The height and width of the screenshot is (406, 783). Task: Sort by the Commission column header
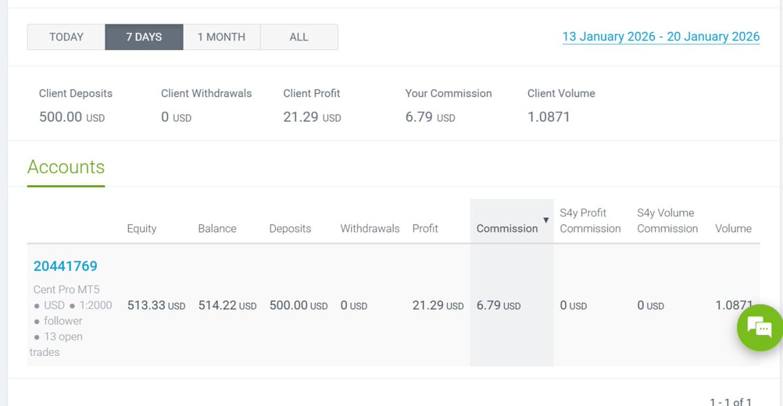point(507,229)
